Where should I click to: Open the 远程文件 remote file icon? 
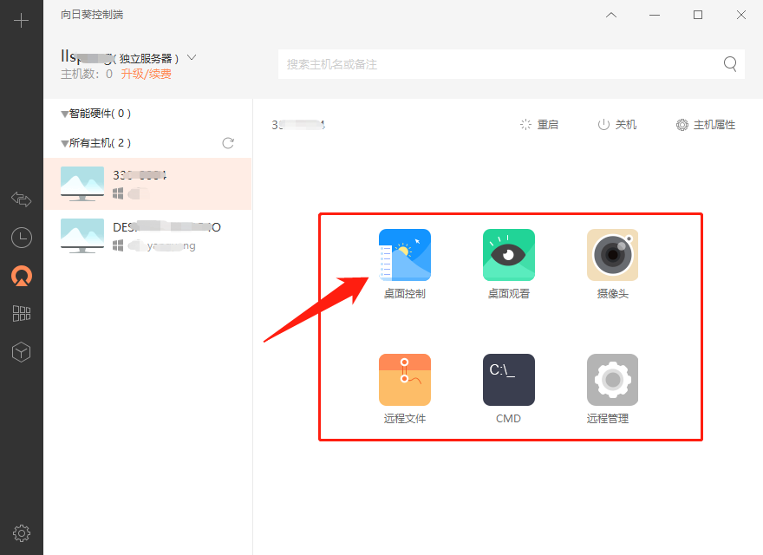click(x=404, y=380)
